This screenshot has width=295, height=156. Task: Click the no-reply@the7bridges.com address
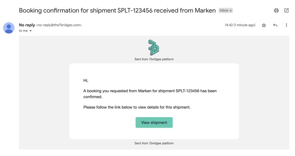click(59, 25)
